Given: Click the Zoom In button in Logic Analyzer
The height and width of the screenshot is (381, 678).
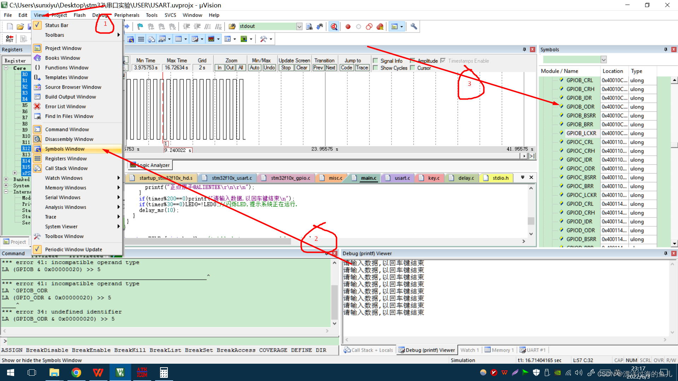Looking at the screenshot, I should (x=219, y=68).
